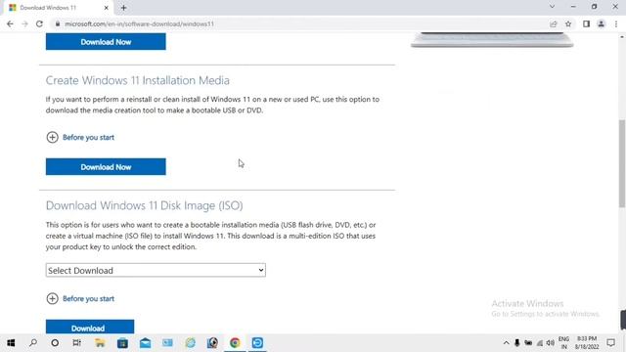Open Microsoft Store from taskbar

point(122,343)
